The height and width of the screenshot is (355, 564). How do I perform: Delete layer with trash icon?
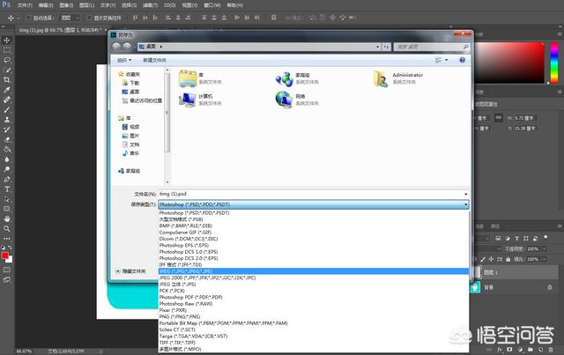551,350
